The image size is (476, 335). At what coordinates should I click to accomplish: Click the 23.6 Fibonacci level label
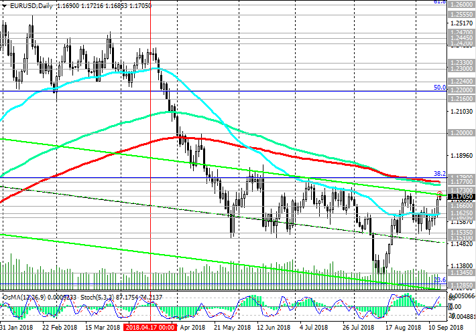click(440, 280)
